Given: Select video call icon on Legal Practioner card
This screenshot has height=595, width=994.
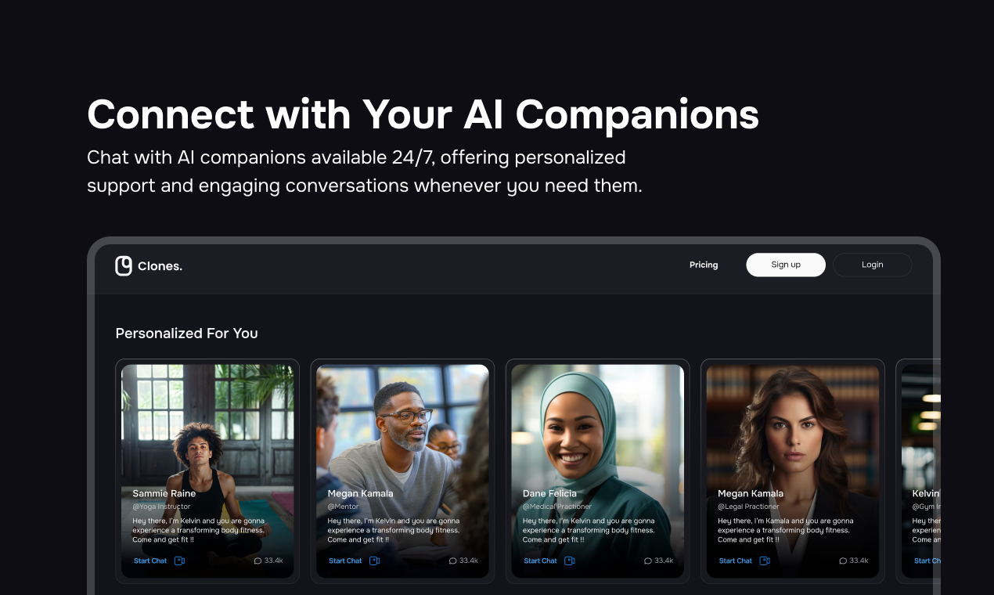Looking at the screenshot, I should pyautogui.click(x=765, y=561).
